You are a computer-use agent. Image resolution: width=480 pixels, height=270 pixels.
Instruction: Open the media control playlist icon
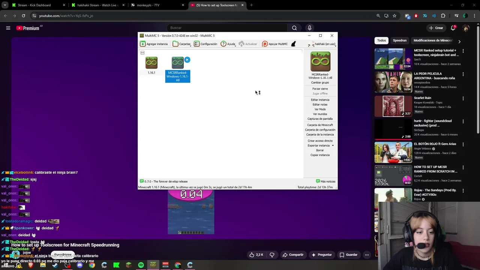(456, 16)
